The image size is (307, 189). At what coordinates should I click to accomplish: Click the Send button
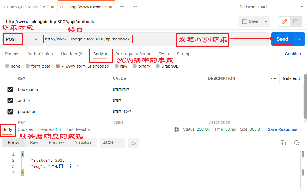[282, 39]
